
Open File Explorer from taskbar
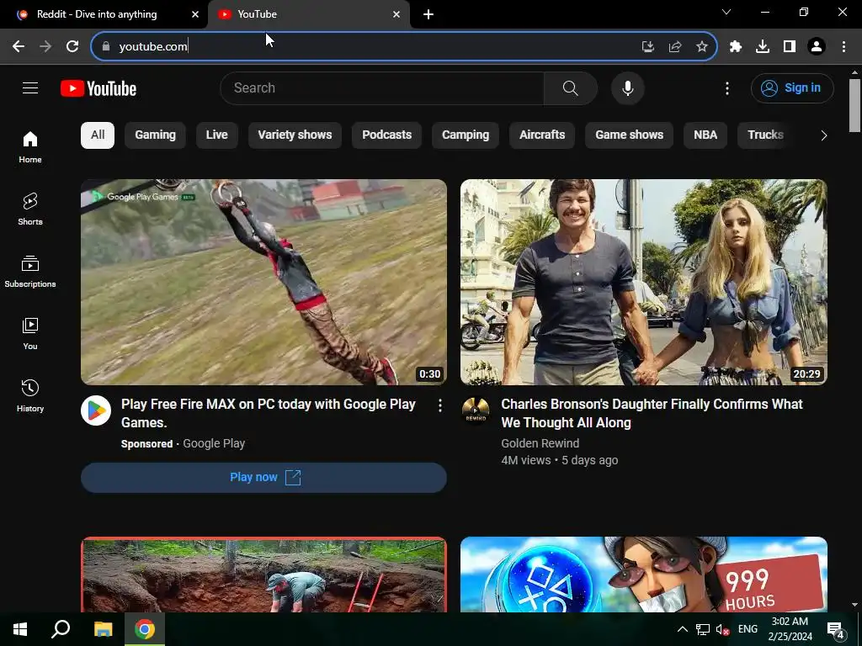(103, 629)
